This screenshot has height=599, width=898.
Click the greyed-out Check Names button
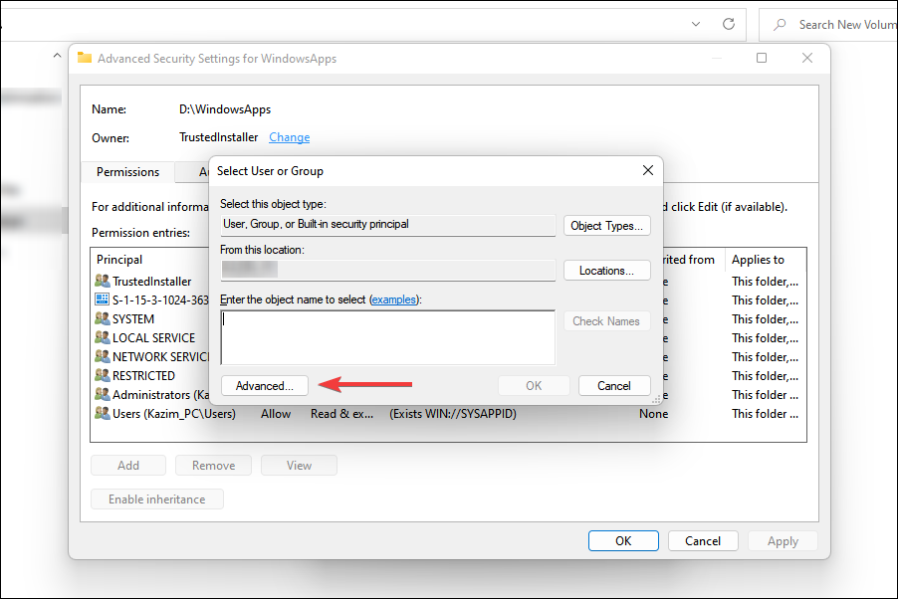click(x=606, y=321)
